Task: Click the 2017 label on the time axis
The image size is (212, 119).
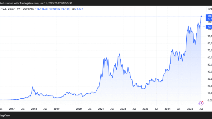Action: pyautogui.click(x=12, y=109)
